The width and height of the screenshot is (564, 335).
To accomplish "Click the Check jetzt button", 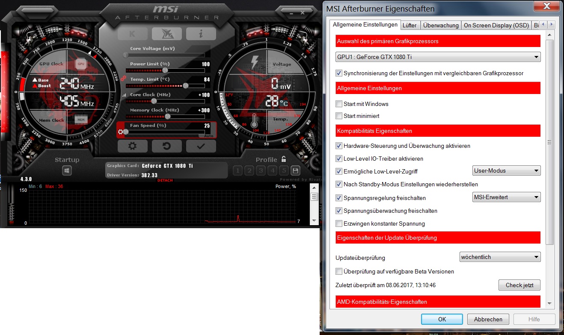I will 519,285.
